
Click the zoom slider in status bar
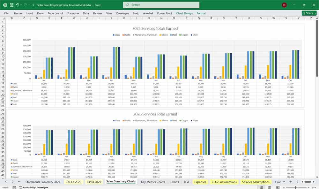pos(296,187)
